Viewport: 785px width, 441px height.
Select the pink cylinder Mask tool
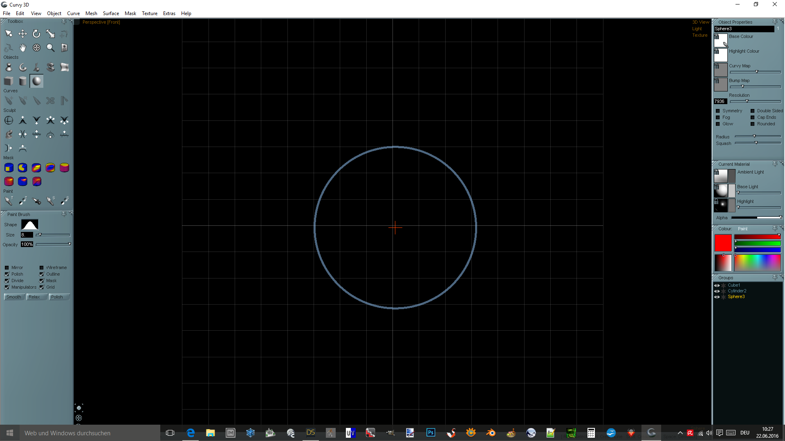click(64, 168)
